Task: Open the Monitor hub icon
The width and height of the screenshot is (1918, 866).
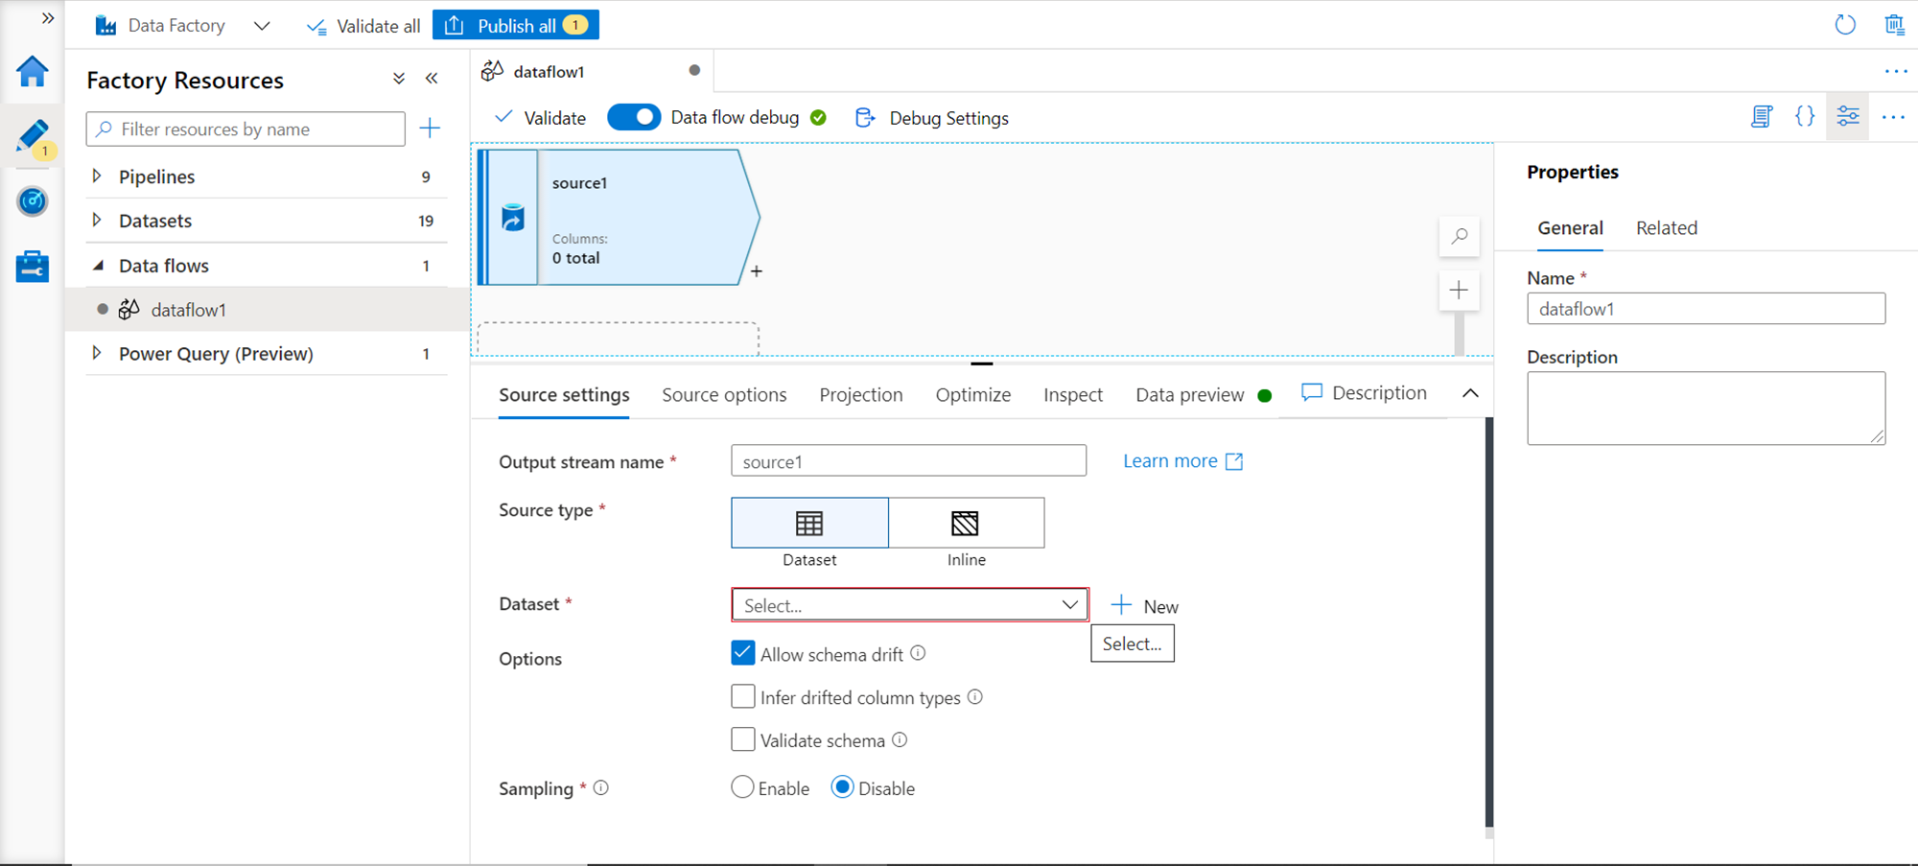Action: point(33,201)
